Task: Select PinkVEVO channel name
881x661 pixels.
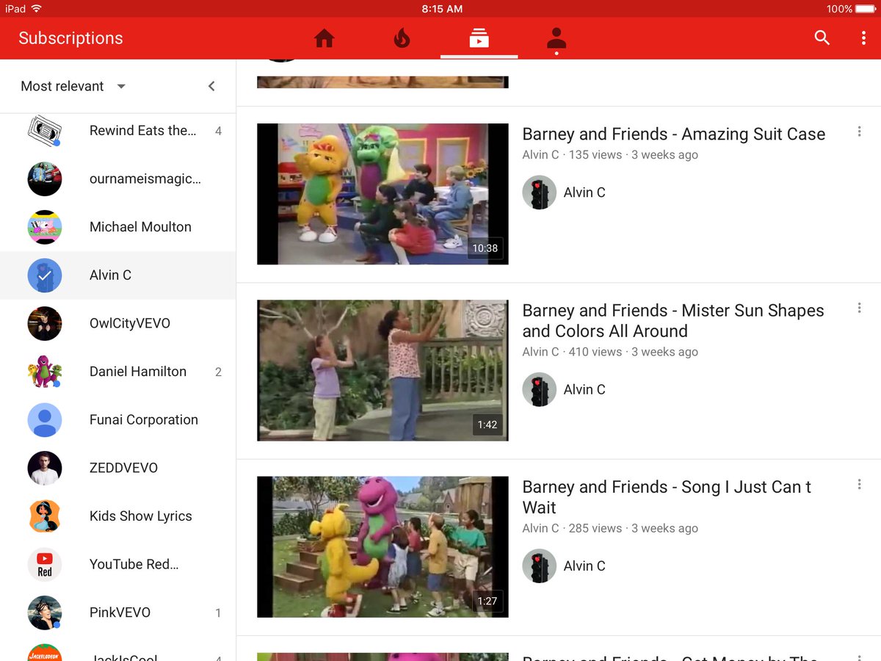Action: tap(120, 613)
